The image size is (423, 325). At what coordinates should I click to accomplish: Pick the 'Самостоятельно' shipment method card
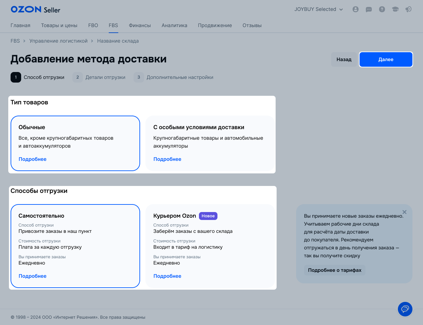(75, 246)
